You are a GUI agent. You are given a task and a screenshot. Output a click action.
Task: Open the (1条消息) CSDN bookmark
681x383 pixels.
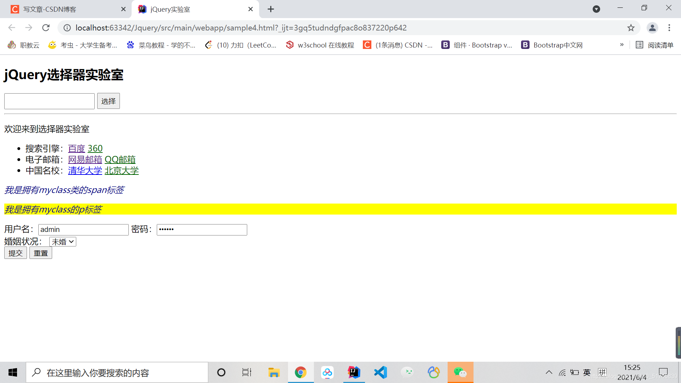(x=398, y=45)
